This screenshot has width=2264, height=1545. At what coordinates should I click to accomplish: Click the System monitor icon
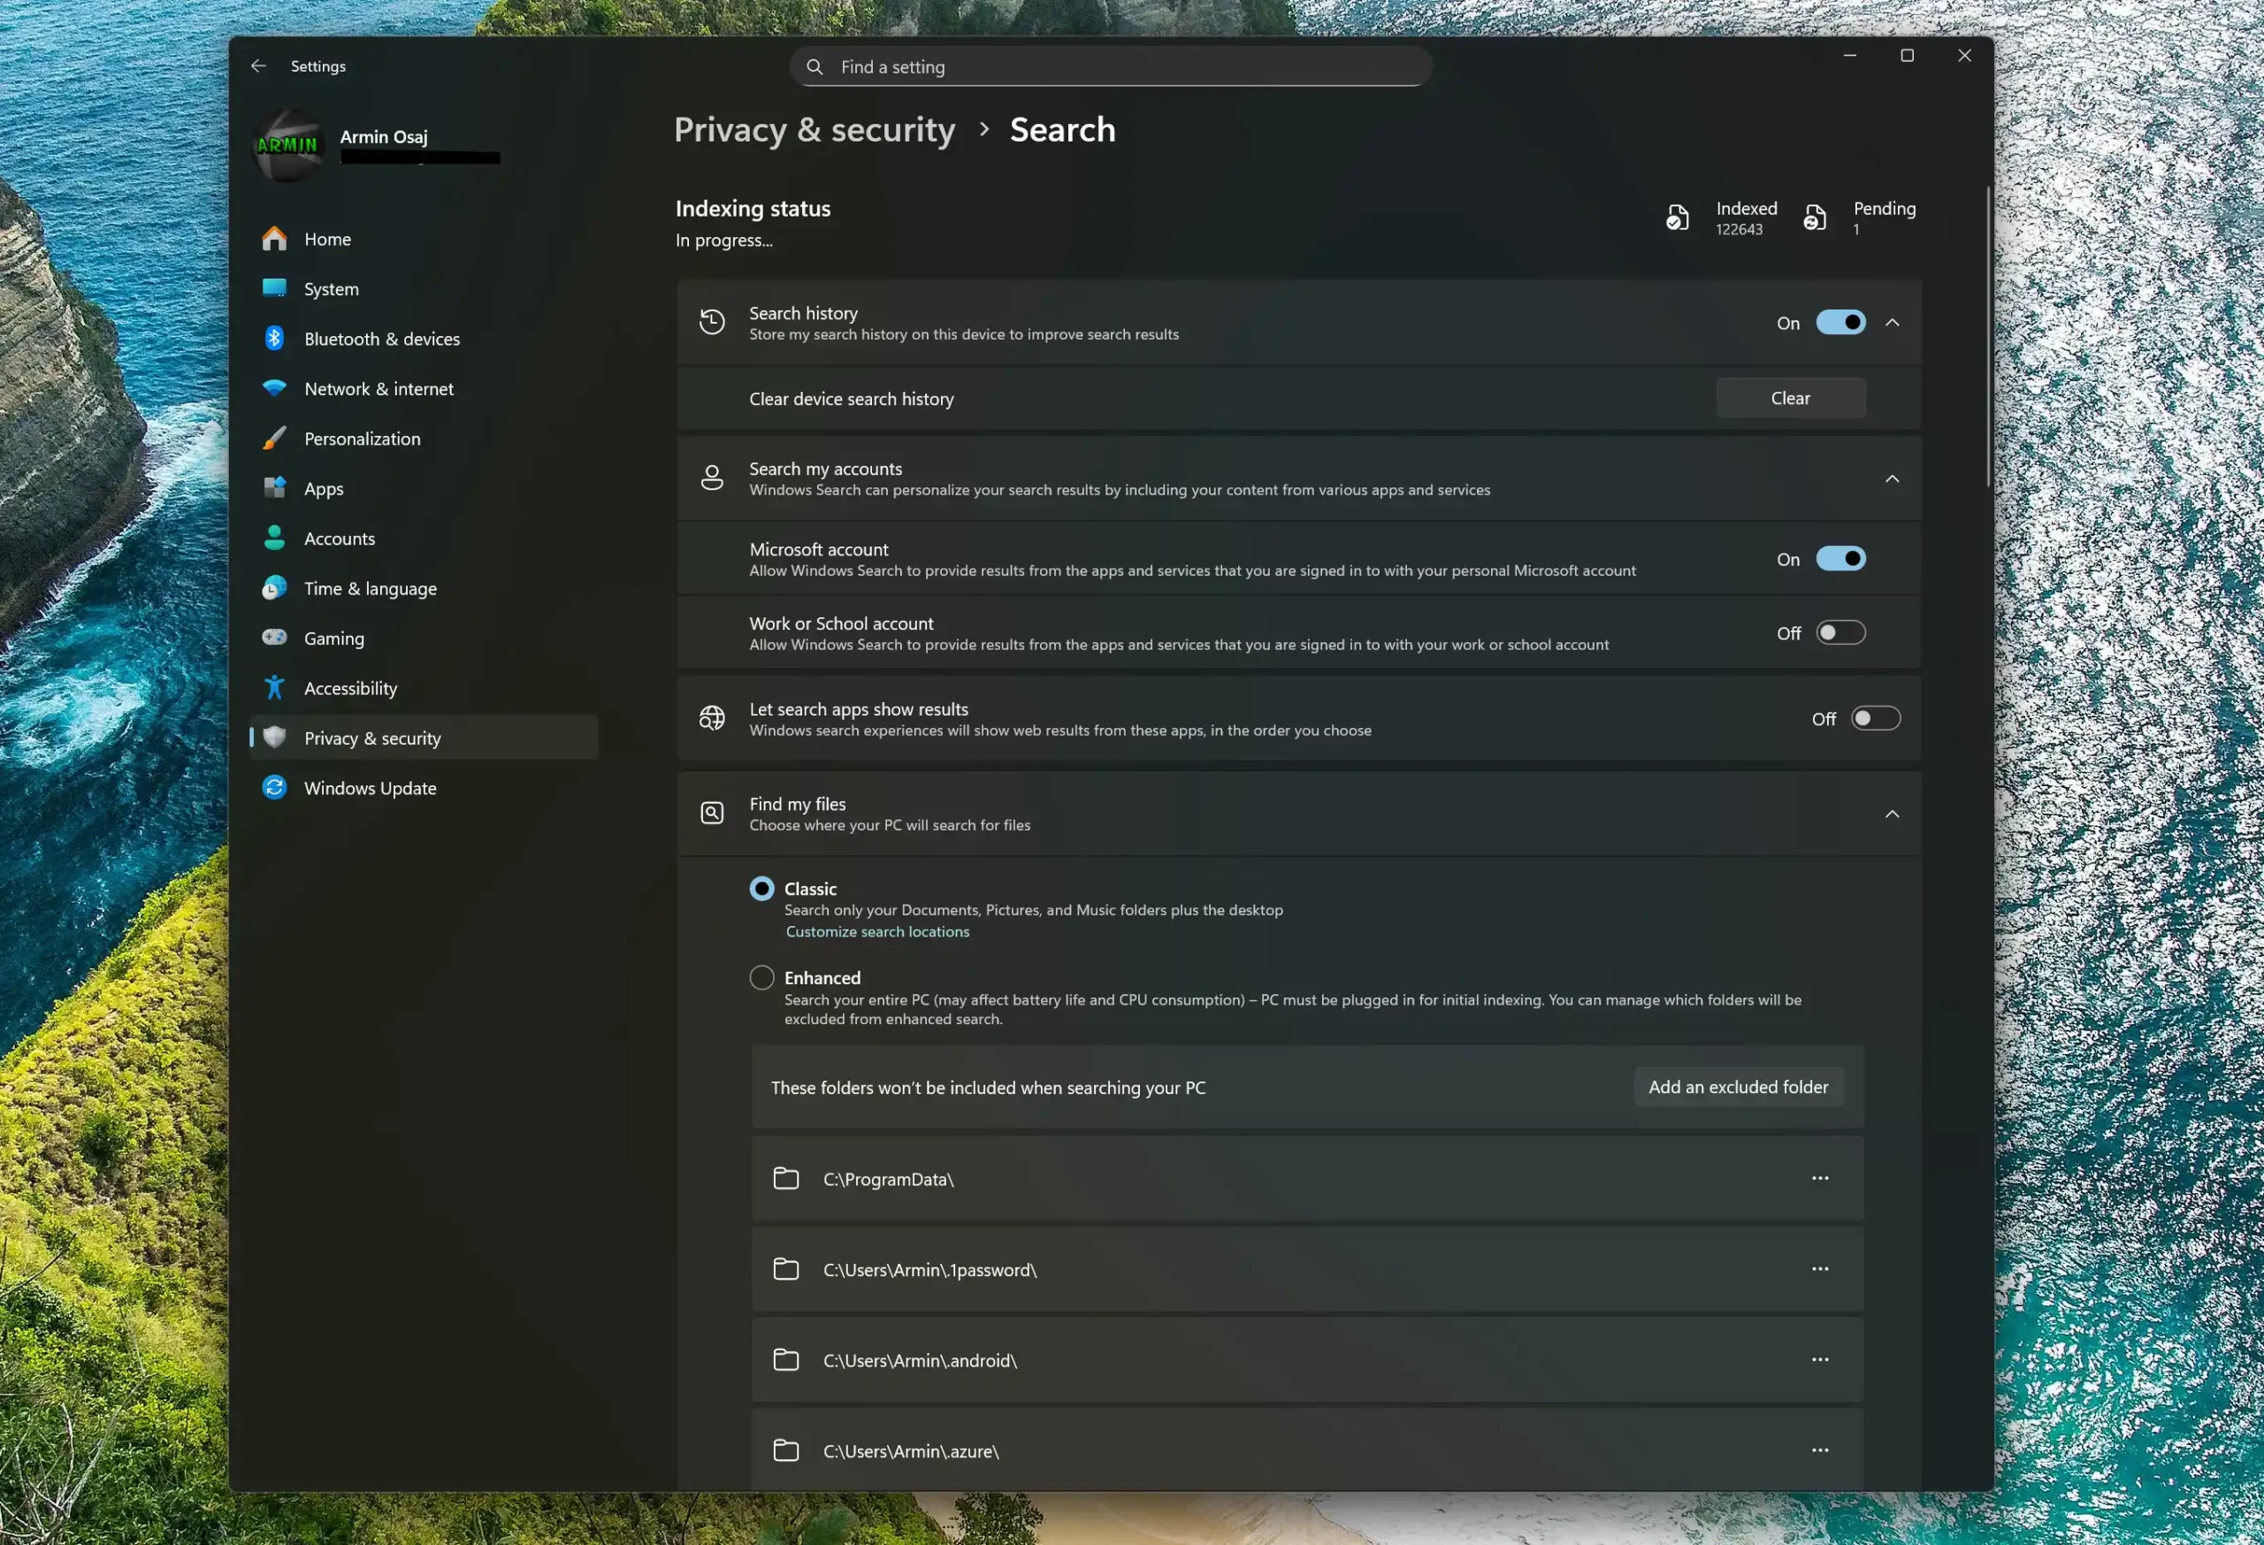(x=275, y=288)
